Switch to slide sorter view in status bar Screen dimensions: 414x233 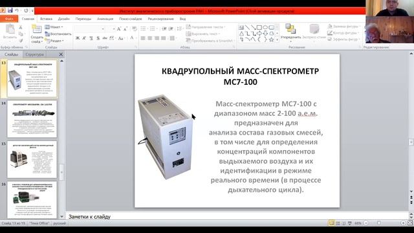click(x=338, y=223)
